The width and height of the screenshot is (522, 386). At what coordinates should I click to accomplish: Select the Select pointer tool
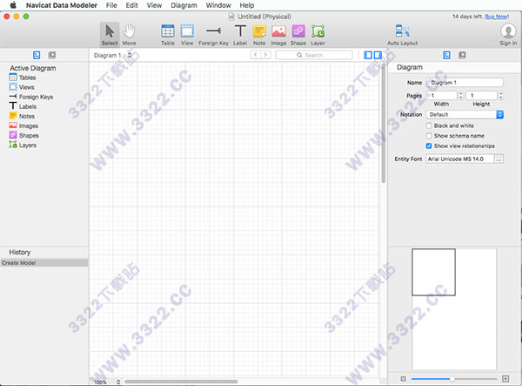pyautogui.click(x=110, y=35)
